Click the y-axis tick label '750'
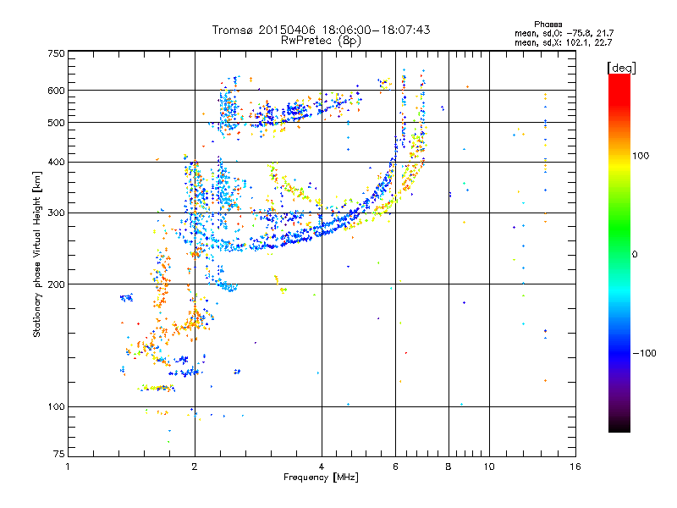This screenshot has height=508, width=677. (56, 53)
